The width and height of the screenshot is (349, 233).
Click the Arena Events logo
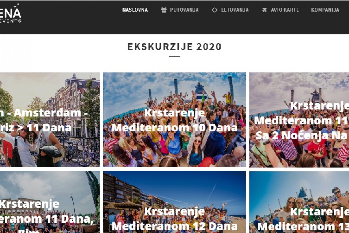10,13
